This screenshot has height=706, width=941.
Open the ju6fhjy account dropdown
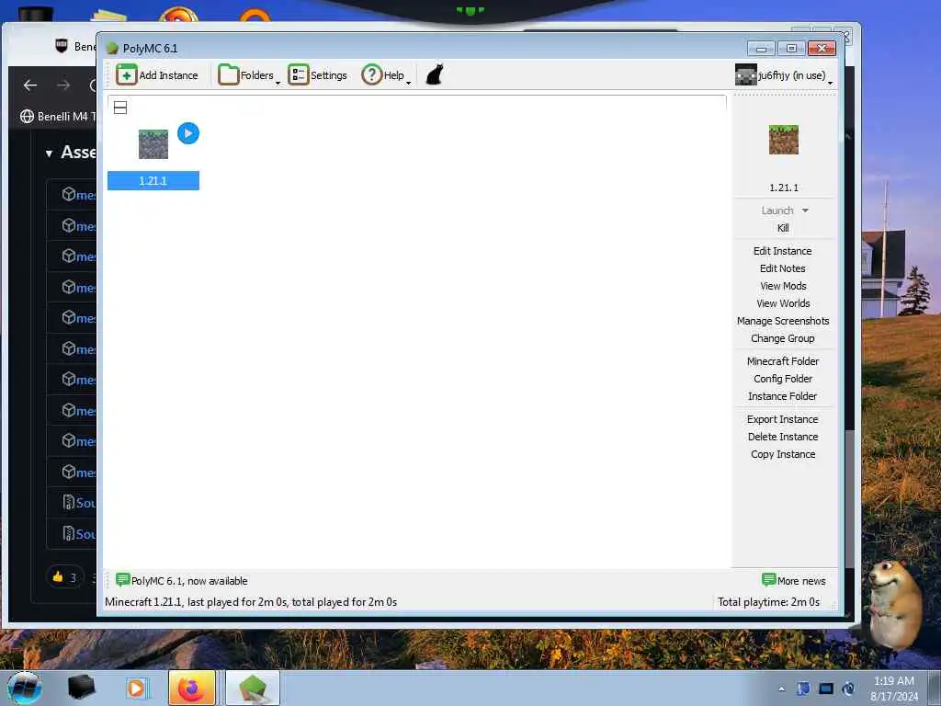click(784, 75)
